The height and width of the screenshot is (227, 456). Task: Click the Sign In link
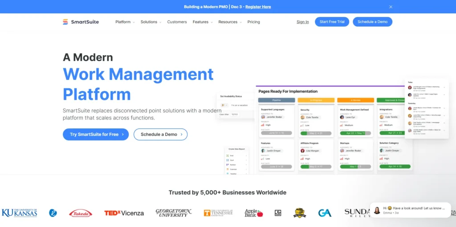(302, 22)
